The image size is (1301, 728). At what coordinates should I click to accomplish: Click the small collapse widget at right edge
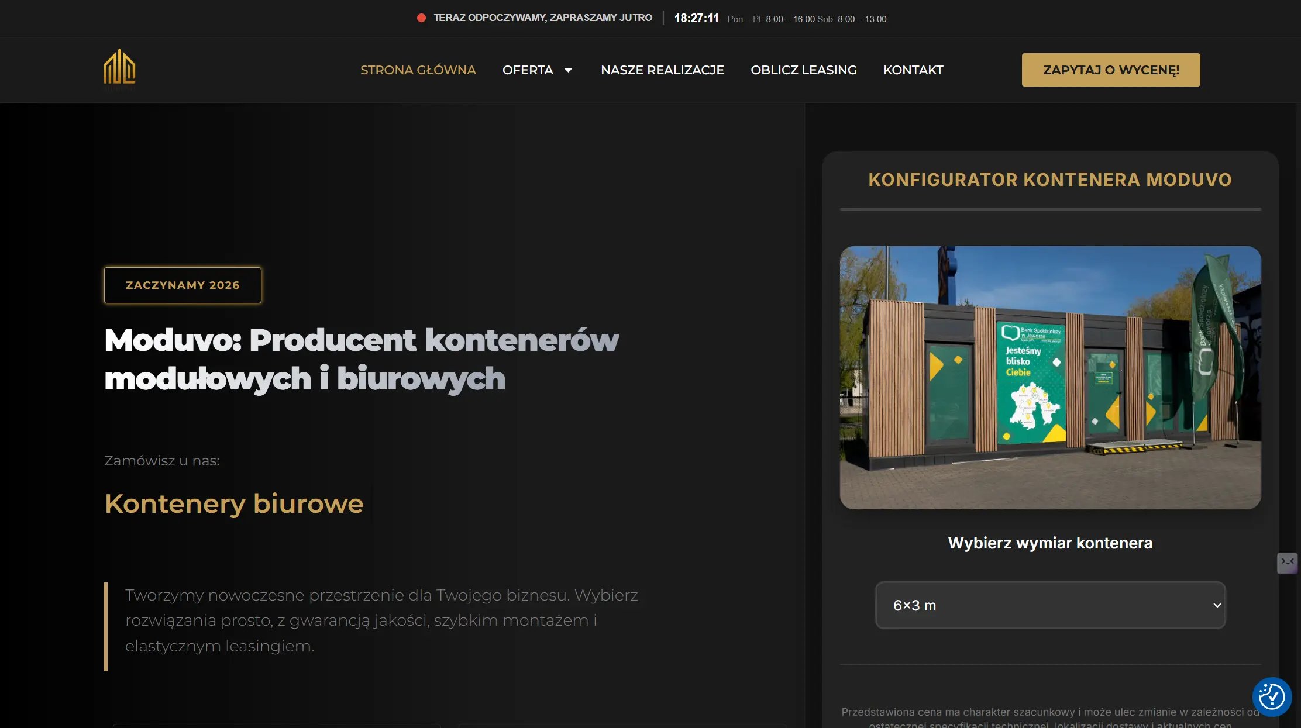(1287, 563)
